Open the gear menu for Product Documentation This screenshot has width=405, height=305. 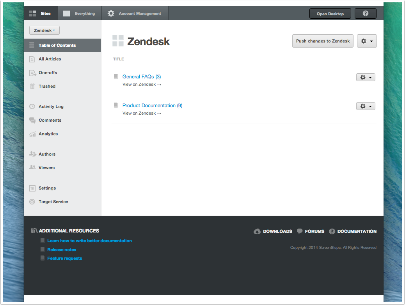click(366, 106)
